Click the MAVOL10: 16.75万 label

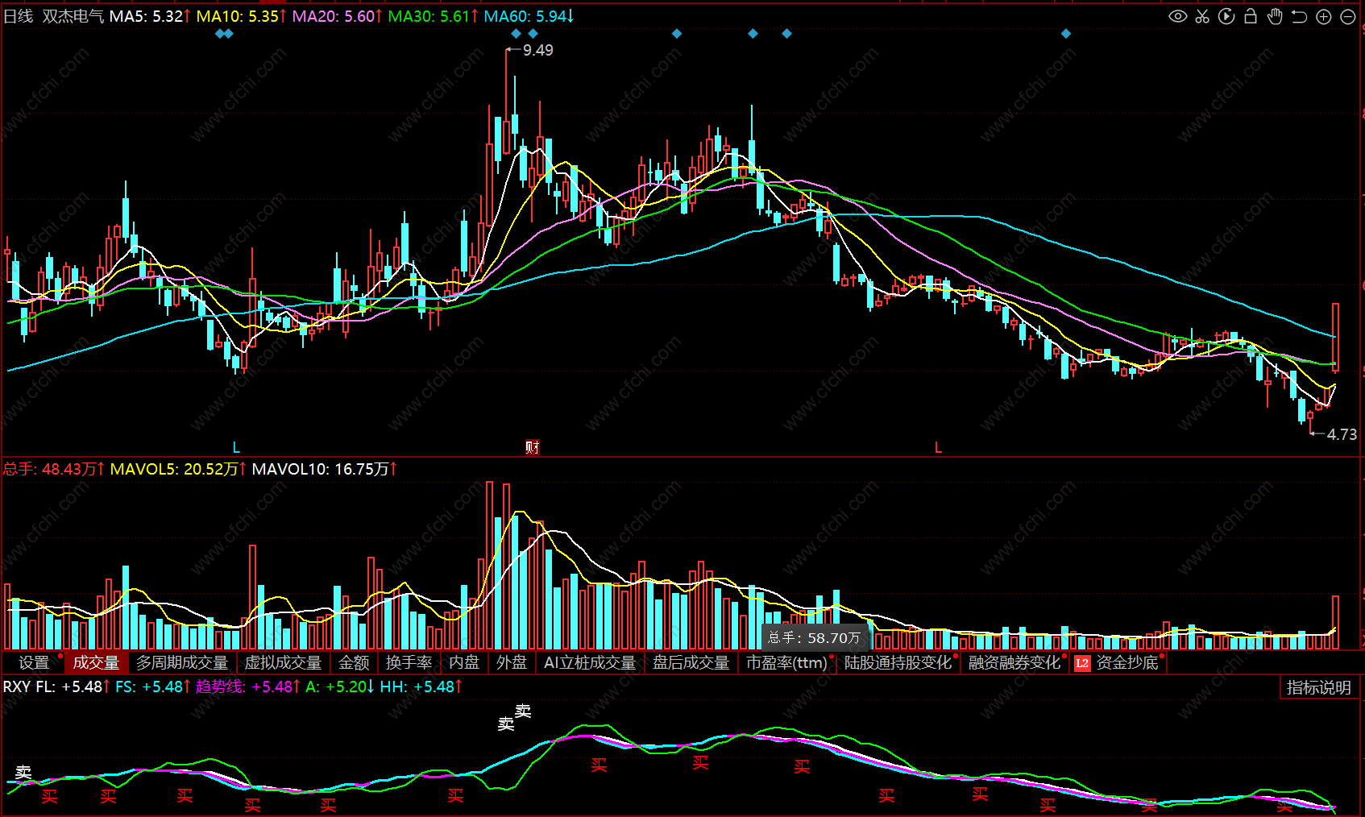click(325, 469)
